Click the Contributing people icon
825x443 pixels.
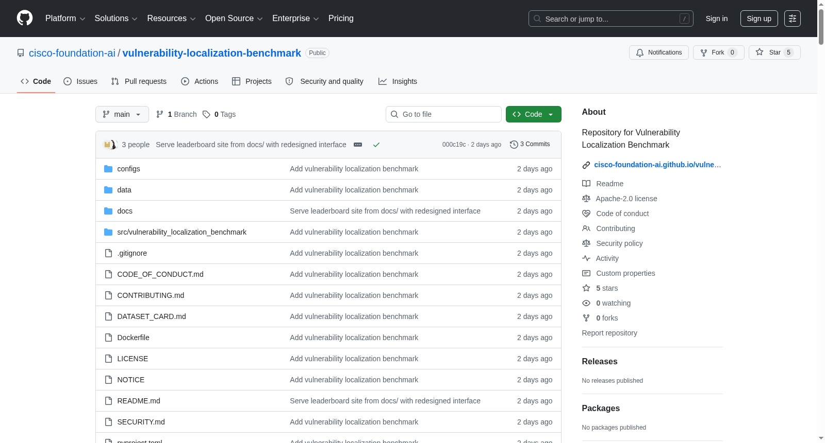[x=586, y=228]
